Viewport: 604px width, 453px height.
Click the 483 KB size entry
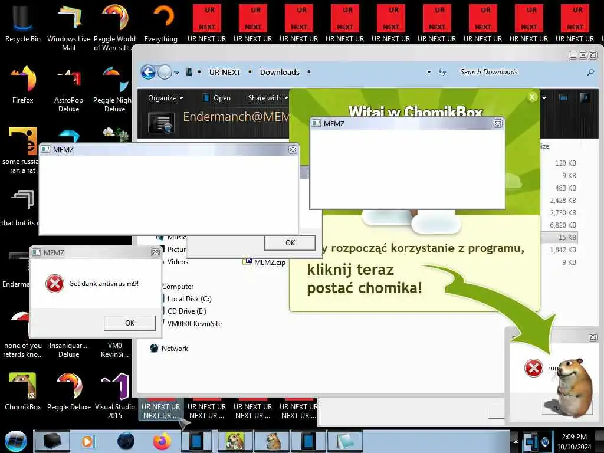(565, 188)
